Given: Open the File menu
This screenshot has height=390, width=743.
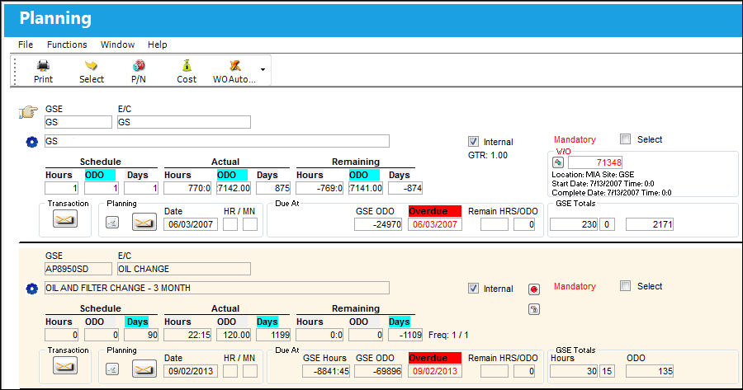Looking at the screenshot, I should [x=26, y=45].
